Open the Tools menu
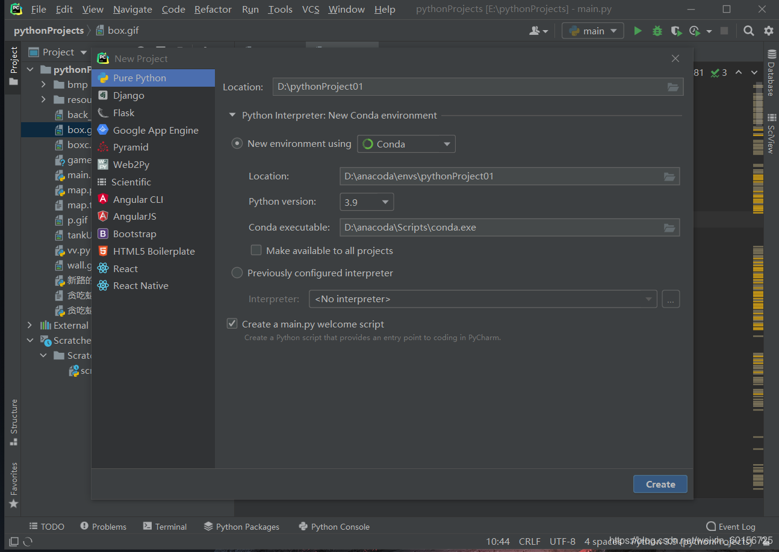 click(281, 9)
